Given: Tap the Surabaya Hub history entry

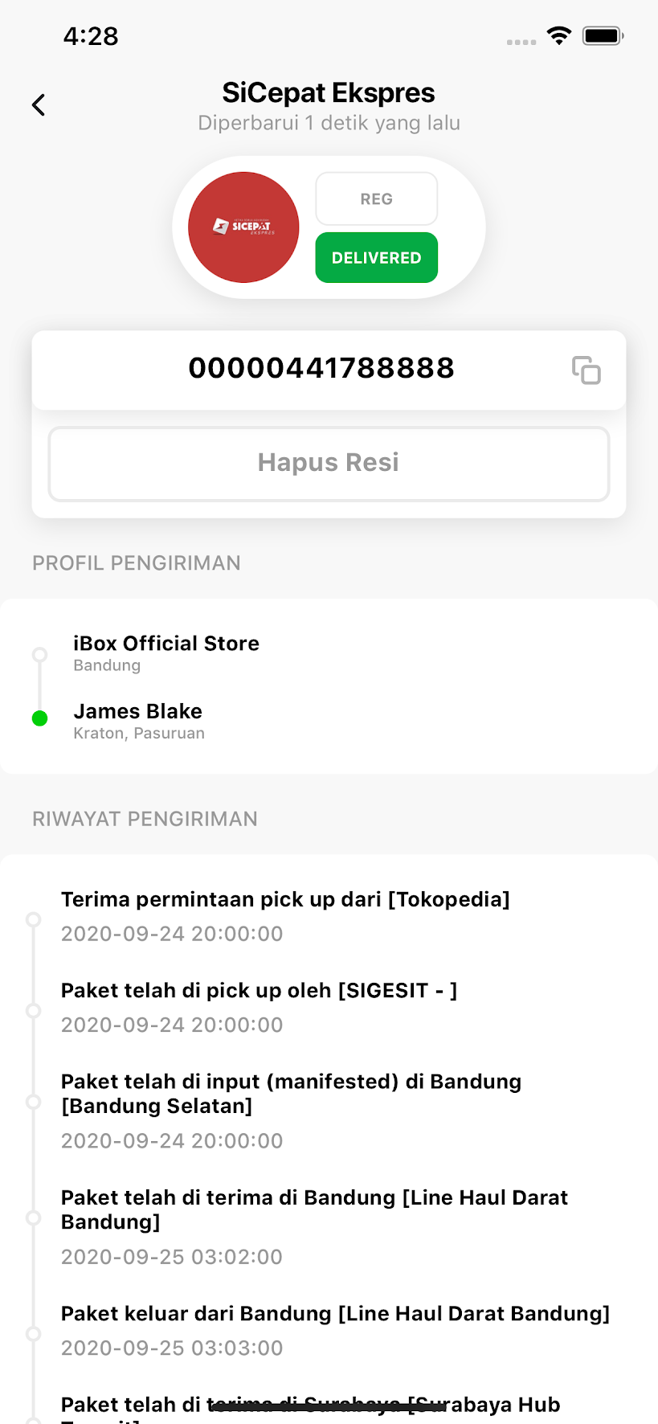Looking at the screenshot, I should point(310,1408).
